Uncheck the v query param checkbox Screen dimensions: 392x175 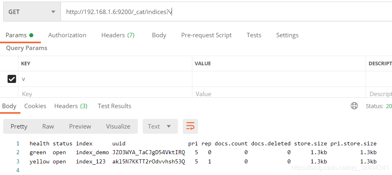(12, 79)
